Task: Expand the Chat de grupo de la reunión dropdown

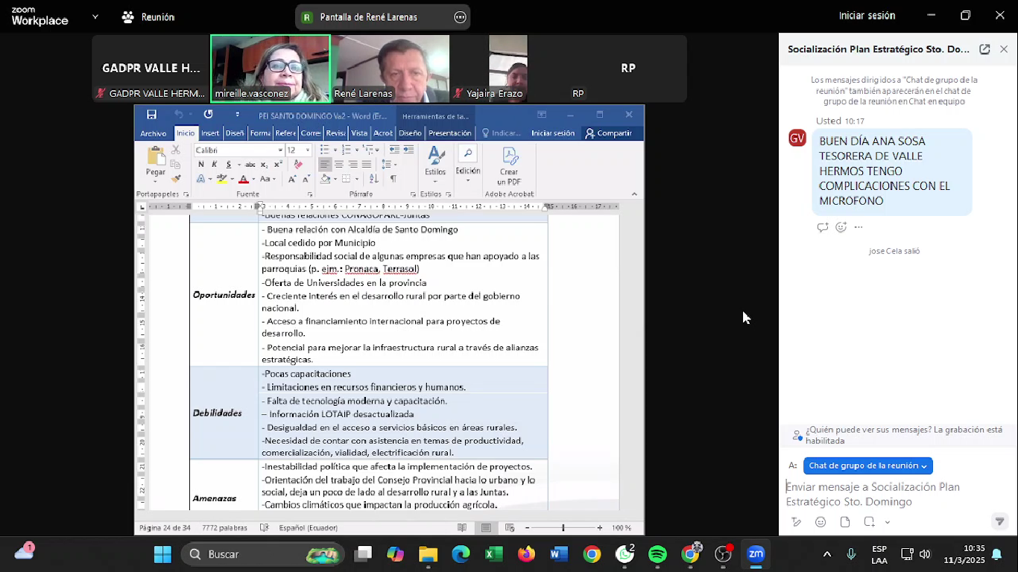Action: [x=867, y=465]
